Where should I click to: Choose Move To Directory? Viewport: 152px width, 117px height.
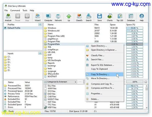tap(104, 78)
